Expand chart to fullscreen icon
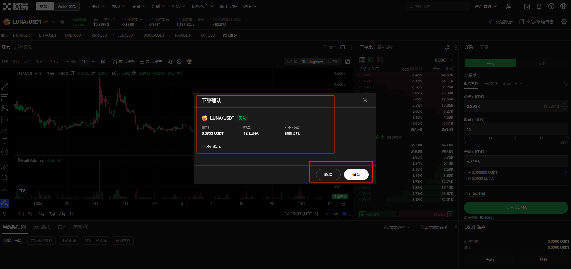Image resolution: width=571 pixels, height=269 pixels. (347, 61)
